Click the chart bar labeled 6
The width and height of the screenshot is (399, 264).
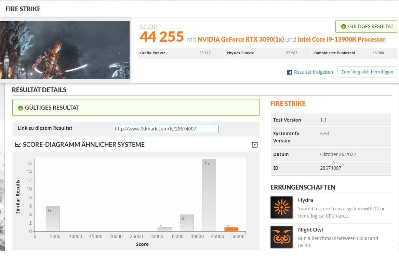[x=53, y=219]
